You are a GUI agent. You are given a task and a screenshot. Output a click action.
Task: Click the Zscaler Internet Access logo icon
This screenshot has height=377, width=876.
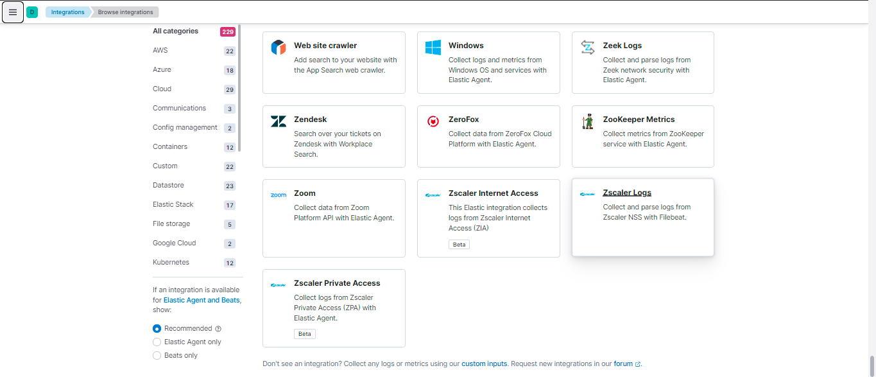[x=433, y=195]
